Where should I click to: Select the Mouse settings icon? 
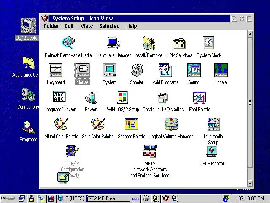[83, 70]
